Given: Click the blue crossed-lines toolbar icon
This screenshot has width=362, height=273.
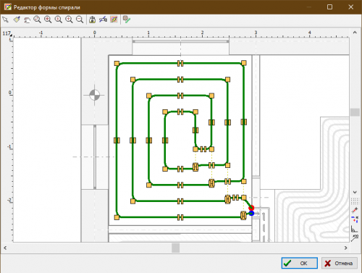Looking at the screenshot, I should 103,20.
